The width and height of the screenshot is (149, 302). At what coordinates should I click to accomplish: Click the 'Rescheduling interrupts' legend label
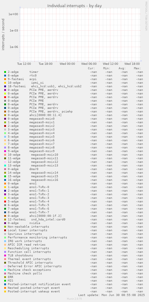[x=28, y=248]
